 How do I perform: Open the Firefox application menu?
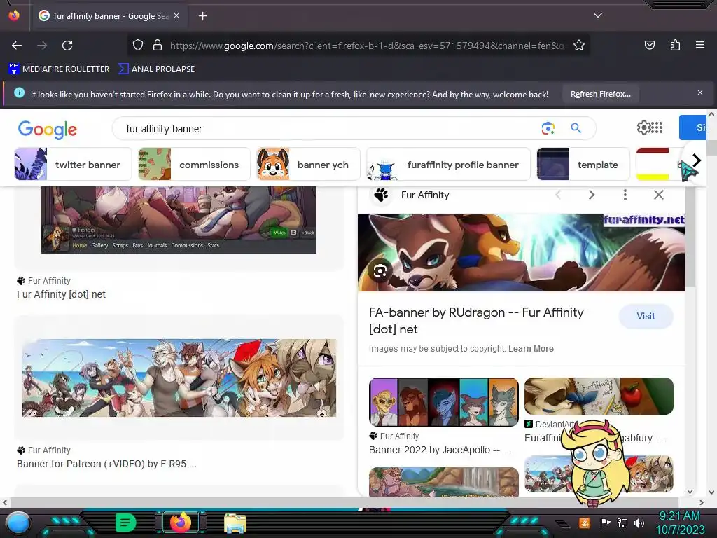699,45
